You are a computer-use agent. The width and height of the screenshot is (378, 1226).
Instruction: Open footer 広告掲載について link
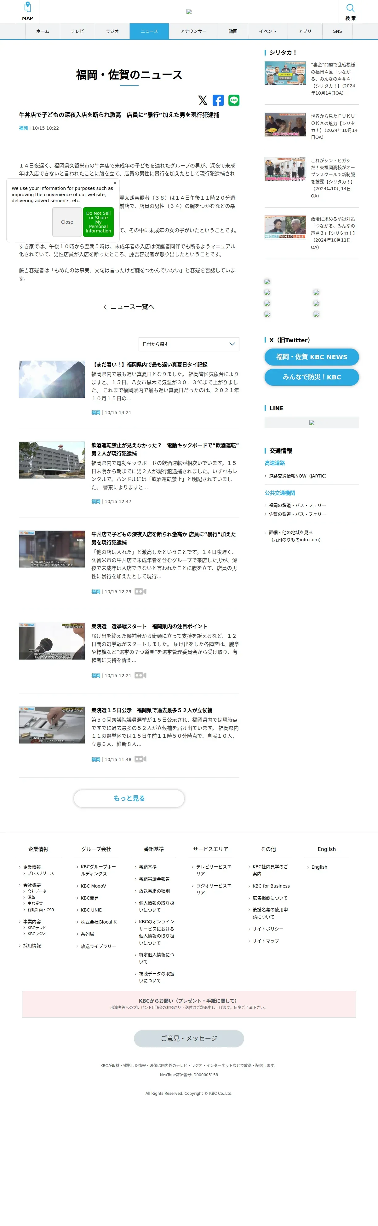point(270,898)
